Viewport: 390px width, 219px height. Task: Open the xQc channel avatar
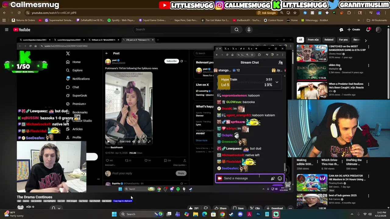tap(20, 207)
